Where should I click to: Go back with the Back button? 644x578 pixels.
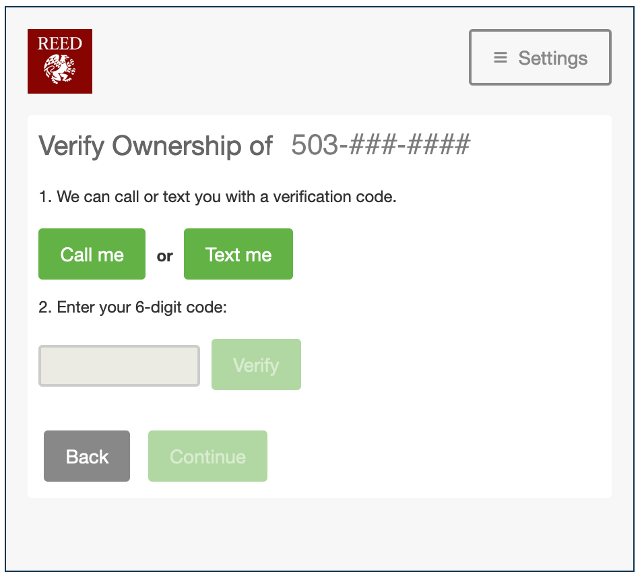87,457
